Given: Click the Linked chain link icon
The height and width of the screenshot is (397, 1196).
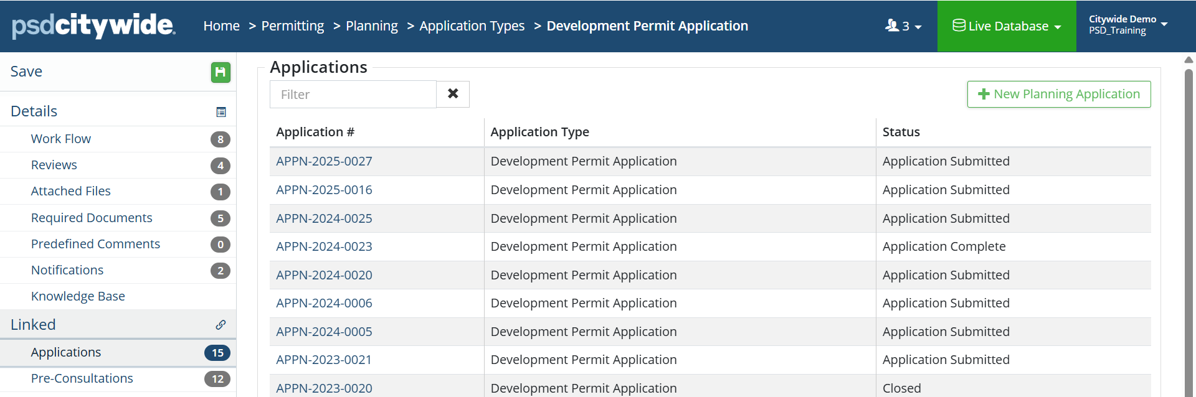Looking at the screenshot, I should coord(221,325).
